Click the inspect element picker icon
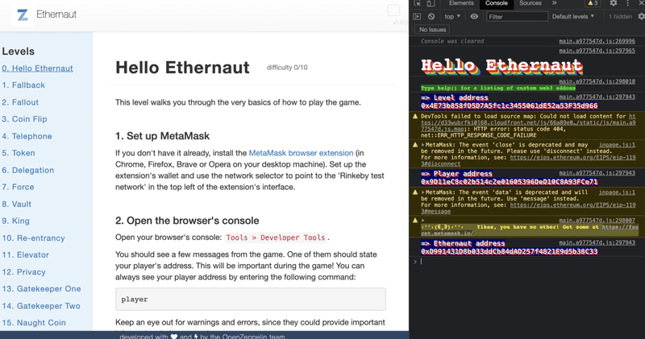The height and width of the screenshot is (339, 645). click(x=418, y=3)
